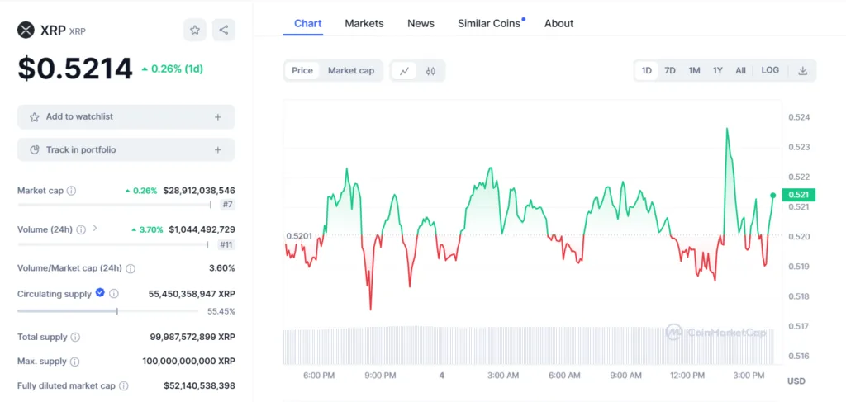846x402 pixels.
Task: Click the Circulating supply verified badge
Action: [100, 292]
